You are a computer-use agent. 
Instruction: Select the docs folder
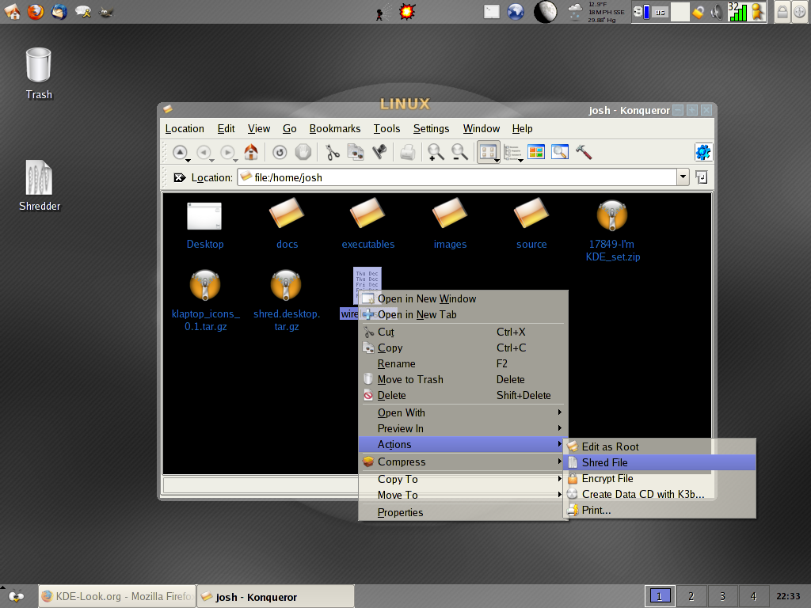click(x=287, y=223)
